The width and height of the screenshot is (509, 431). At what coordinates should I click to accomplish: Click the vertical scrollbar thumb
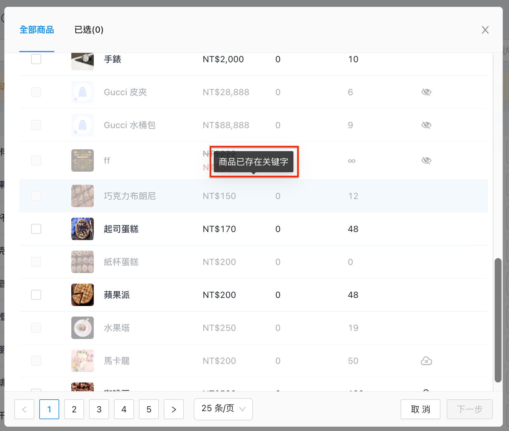(498, 320)
